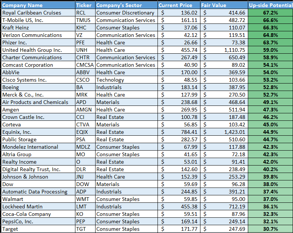Click the 89.02 fair value cell
Image resolution: width=293 pixels, height=233 pixels.
tap(224, 65)
